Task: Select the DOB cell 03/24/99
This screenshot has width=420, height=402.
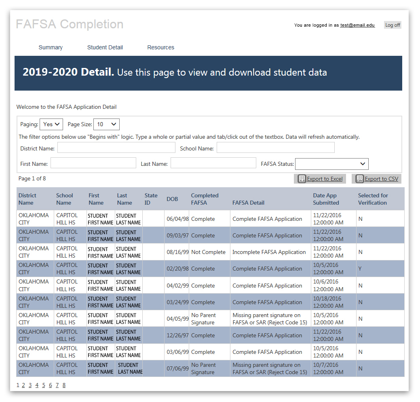Action: point(177,302)
